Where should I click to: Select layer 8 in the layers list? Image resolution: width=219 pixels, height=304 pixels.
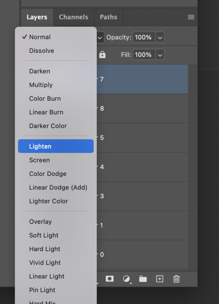pos(142,109)
